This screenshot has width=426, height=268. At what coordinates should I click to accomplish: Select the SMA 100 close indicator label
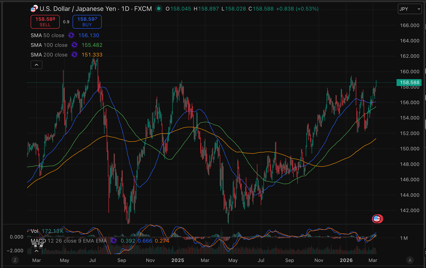(49, 45)
